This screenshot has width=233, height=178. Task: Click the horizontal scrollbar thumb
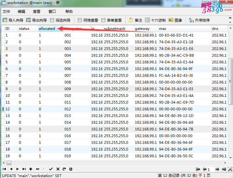coord(9,163)
